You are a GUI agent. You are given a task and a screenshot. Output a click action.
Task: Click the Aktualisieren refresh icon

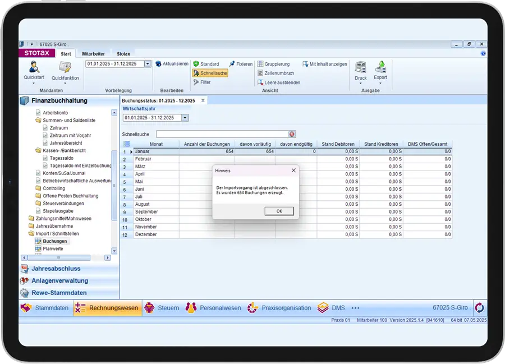(x=158, y=64)
